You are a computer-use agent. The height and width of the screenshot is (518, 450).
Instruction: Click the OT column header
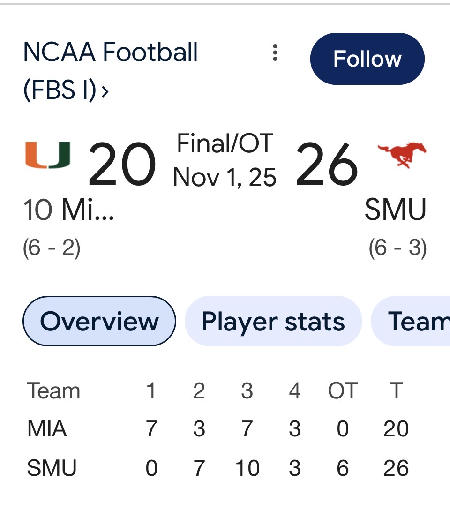pyautogui.click(x=343, y=390)
